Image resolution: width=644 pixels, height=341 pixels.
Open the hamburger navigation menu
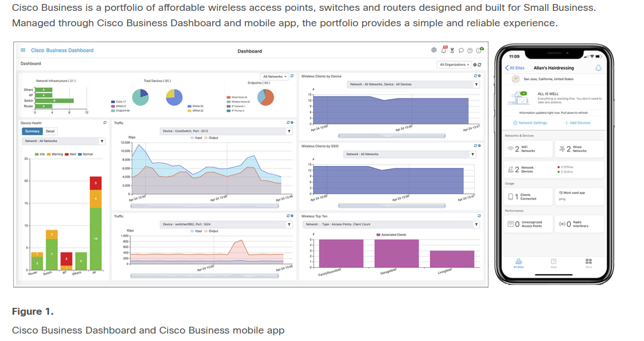tap(23, 50)
